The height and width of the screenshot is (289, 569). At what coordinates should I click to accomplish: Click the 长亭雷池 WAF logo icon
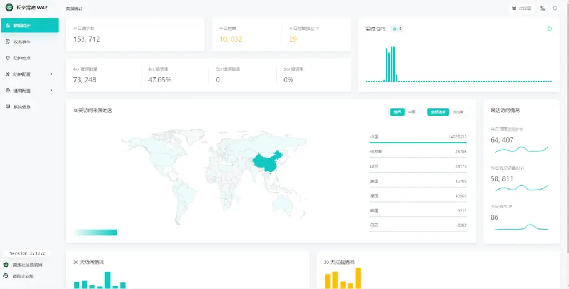9,8
